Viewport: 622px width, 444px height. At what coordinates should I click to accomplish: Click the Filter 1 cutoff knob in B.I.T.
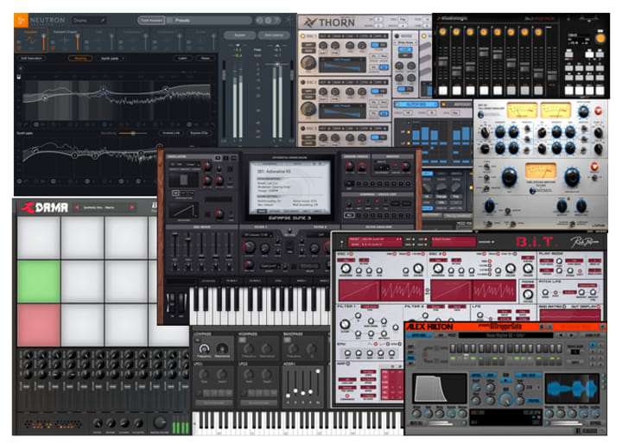pos(345,324)
